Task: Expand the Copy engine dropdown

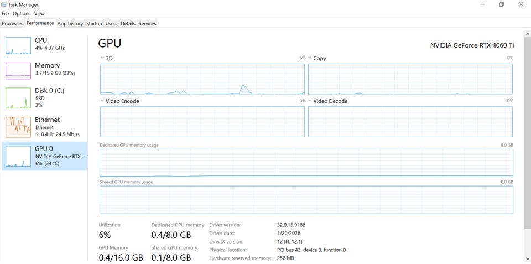Action: 310,58
